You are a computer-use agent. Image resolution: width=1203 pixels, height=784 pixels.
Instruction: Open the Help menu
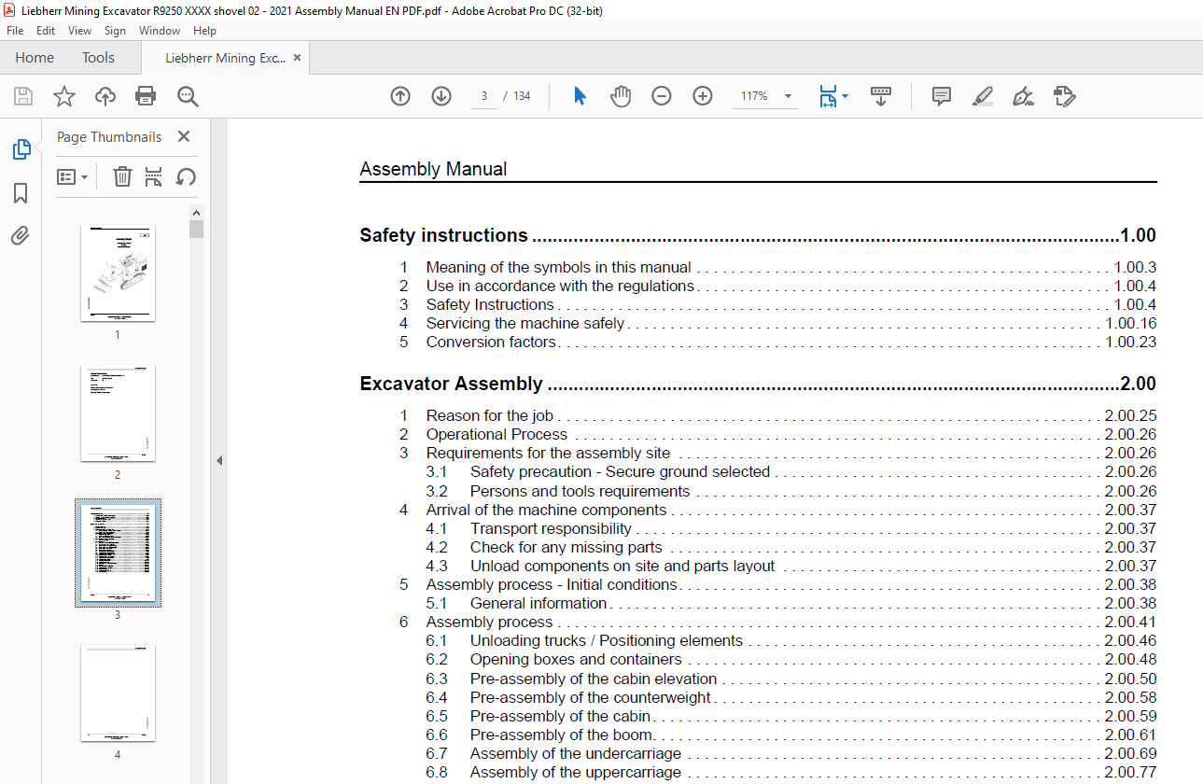204,31
